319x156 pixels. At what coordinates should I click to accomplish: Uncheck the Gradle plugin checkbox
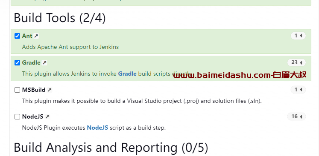17,63
